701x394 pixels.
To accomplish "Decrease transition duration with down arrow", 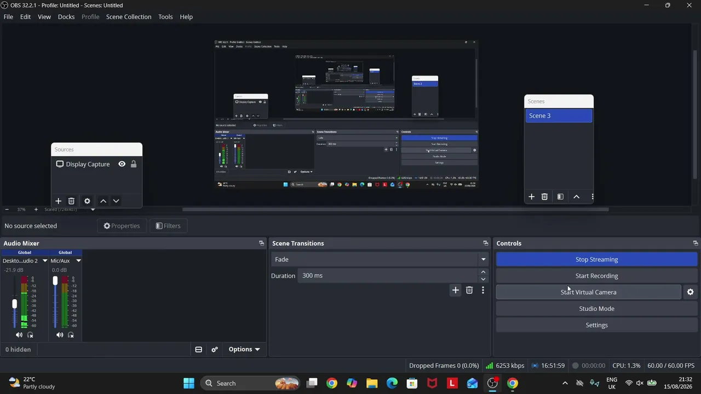I will point(483,279).
